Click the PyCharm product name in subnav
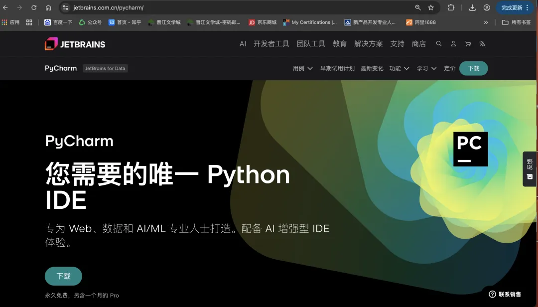Screen dimensions: 538x307 coord(61,68)
